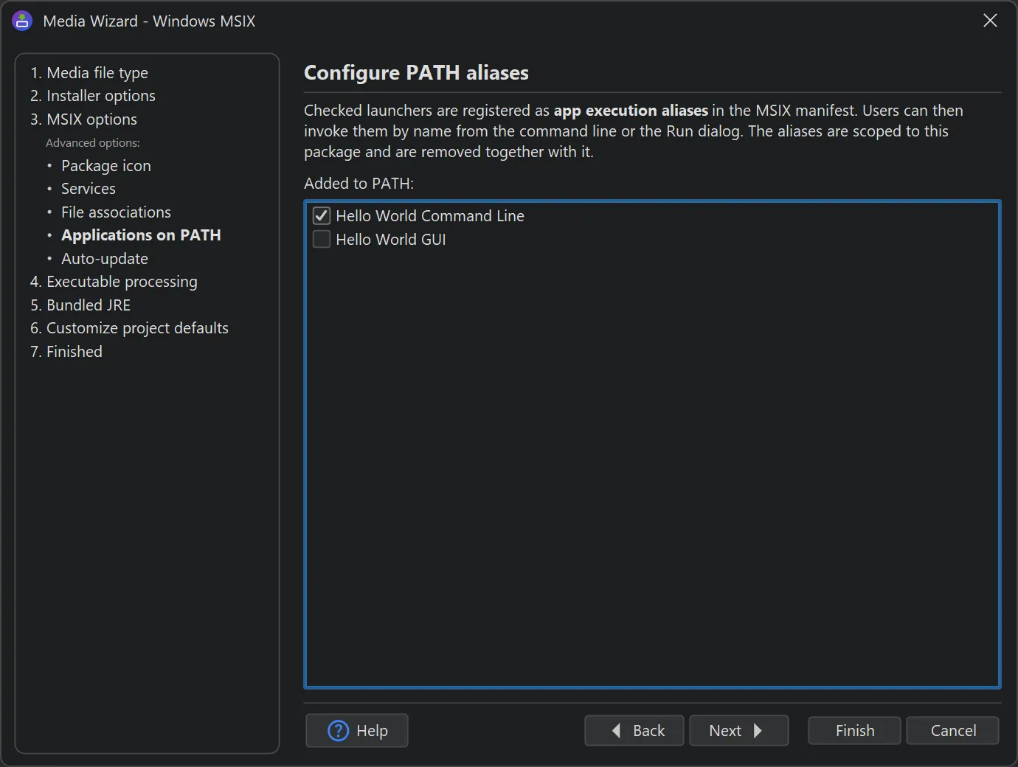This screenshot has height=767, width=1018.
Task: Click the Back button
Action: (634, 730)
